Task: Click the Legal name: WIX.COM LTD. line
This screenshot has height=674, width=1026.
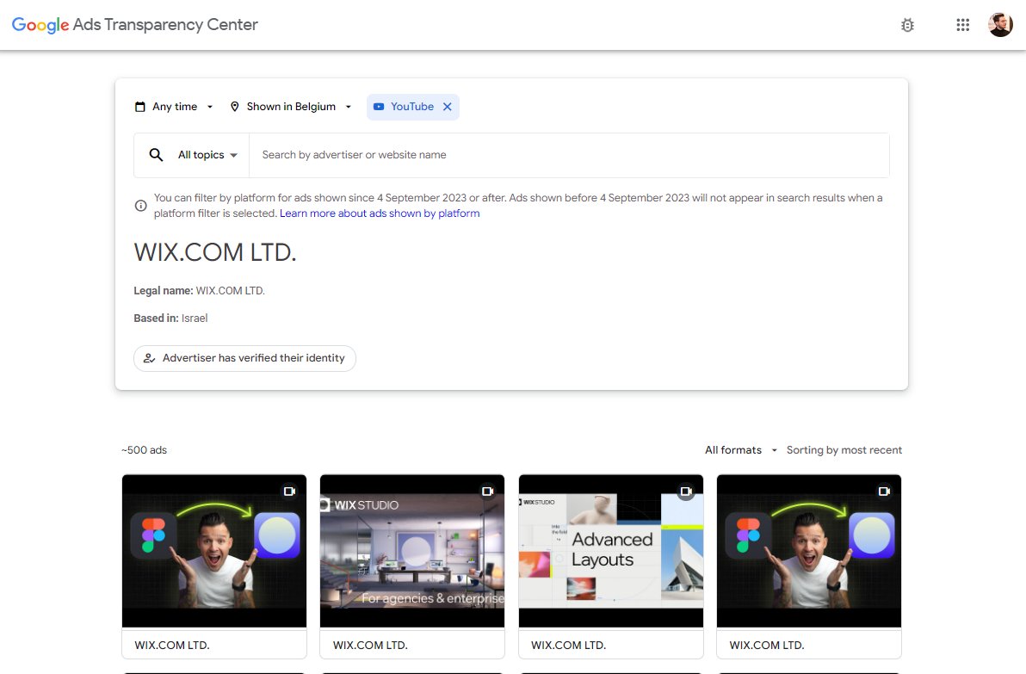Action: (x=200, y=291)
